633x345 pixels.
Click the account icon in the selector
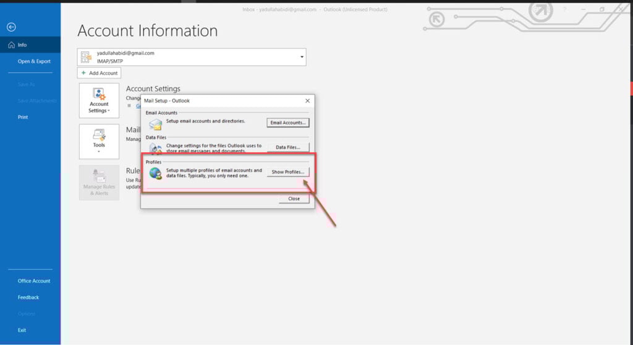[x=86, y=57]
